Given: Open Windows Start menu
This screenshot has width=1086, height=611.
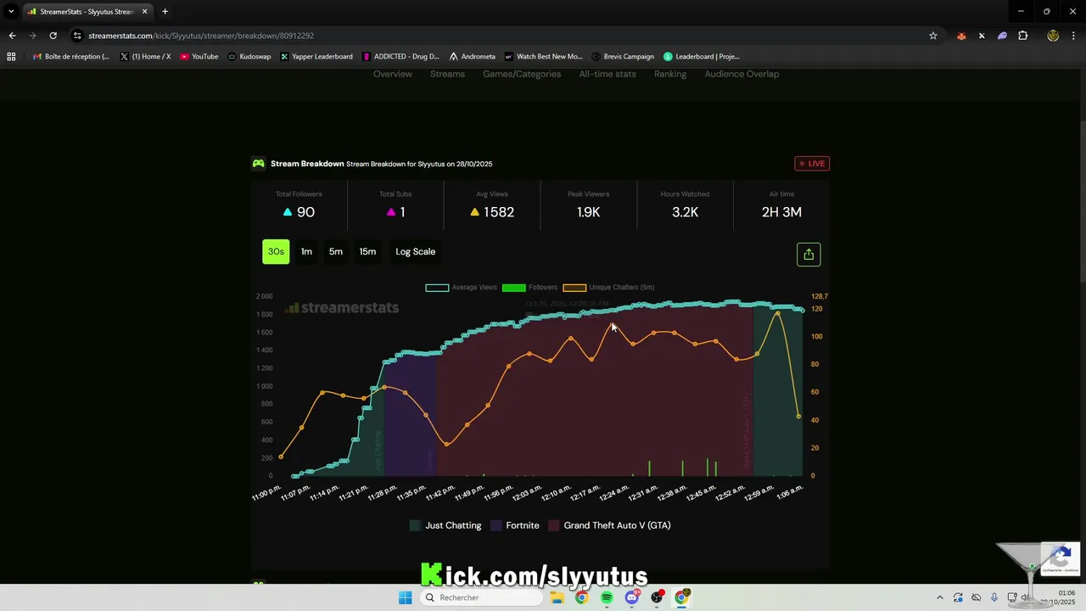Looking at the screenshot, I should (405, 597).
